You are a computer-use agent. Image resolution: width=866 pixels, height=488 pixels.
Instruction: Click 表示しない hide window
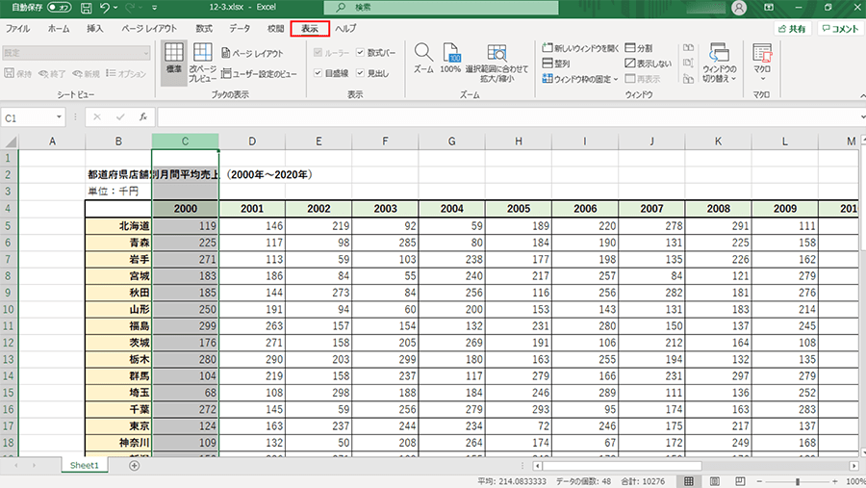point(649,64)
